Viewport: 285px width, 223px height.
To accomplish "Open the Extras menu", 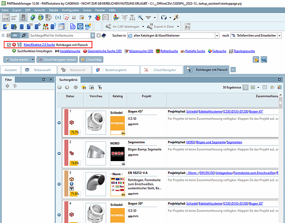I will pos(87,10).
